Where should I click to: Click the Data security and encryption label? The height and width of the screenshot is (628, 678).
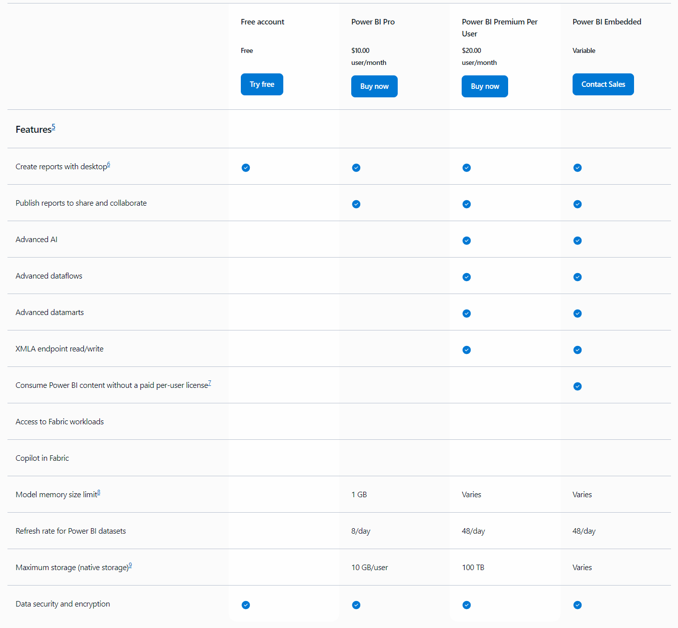tap(62, 604)
